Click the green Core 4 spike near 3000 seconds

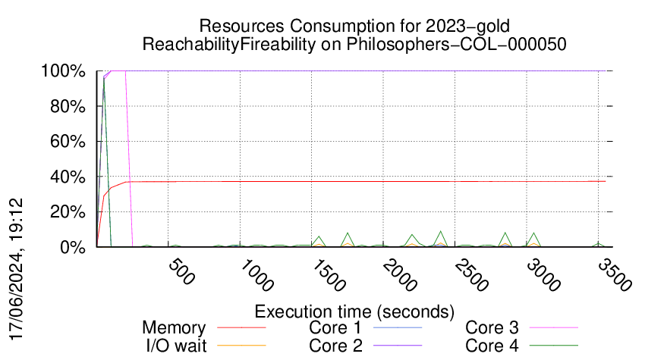[533, 239]
